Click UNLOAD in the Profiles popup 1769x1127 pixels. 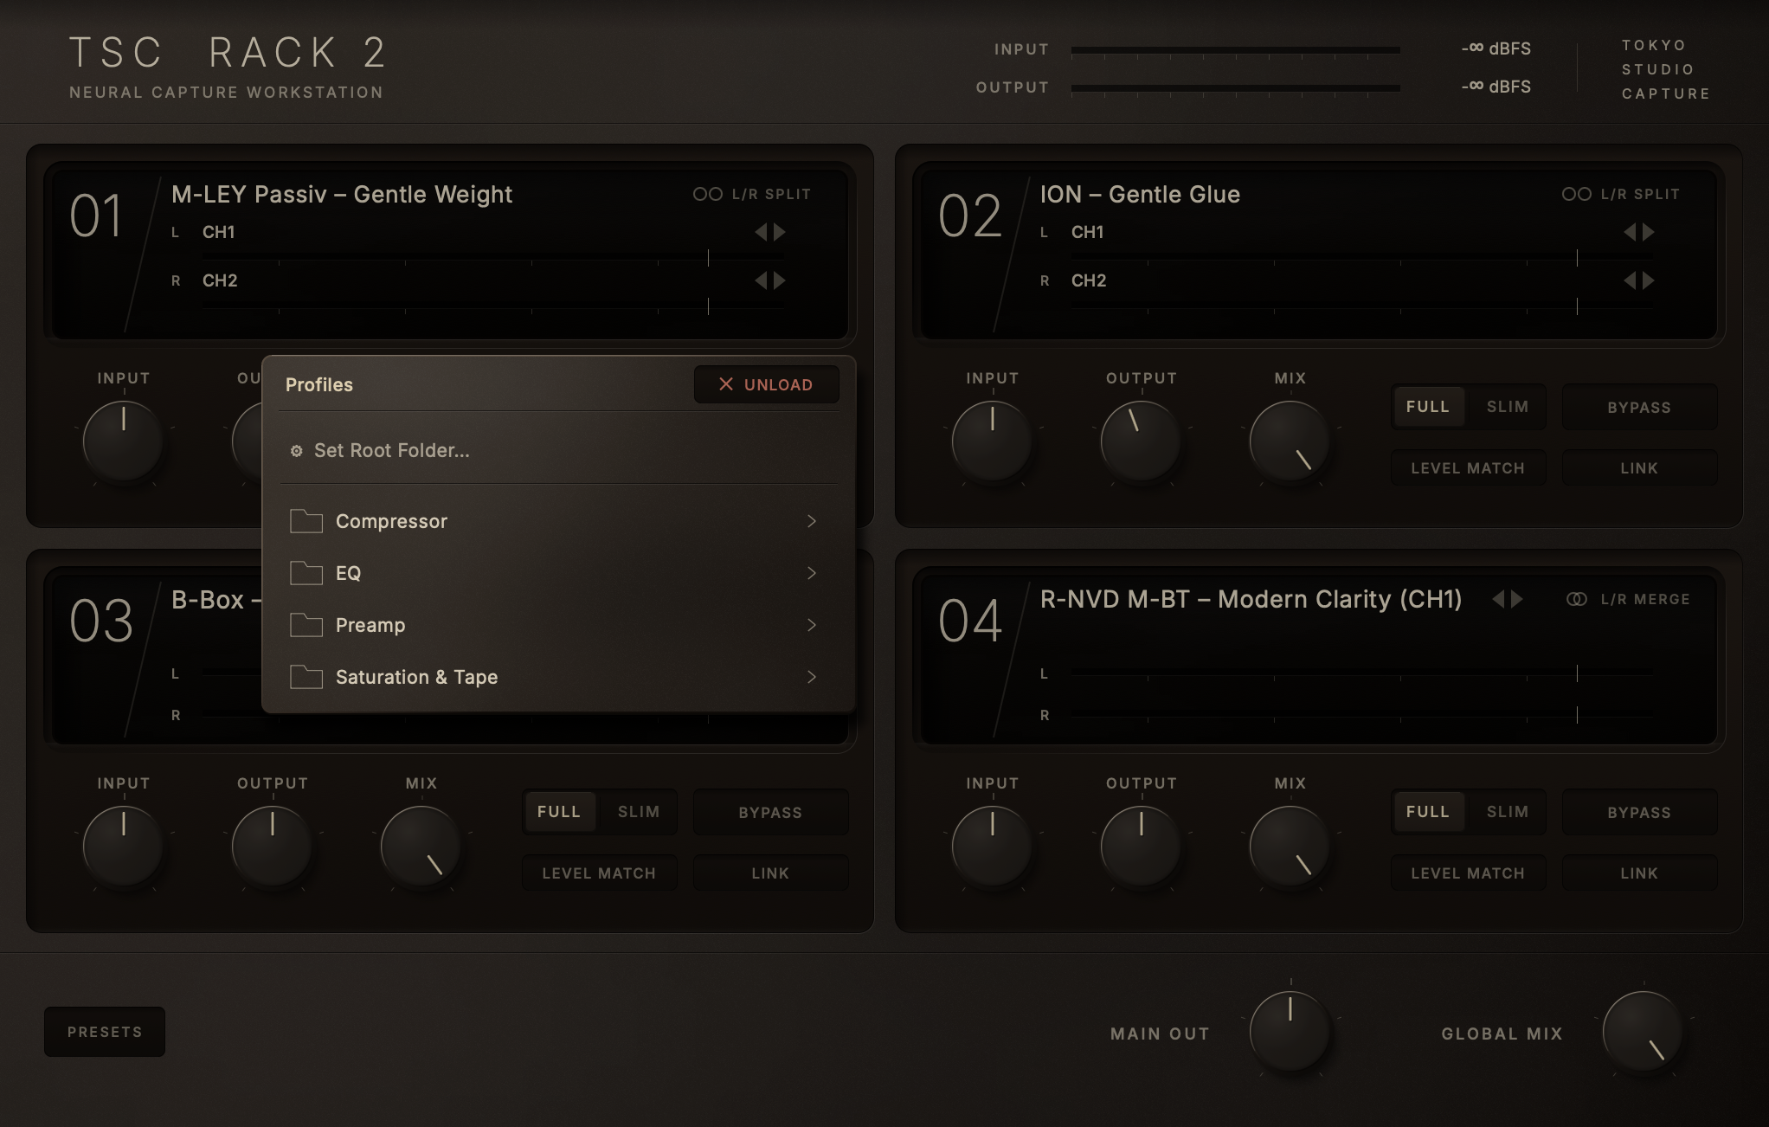click(766, 384)
